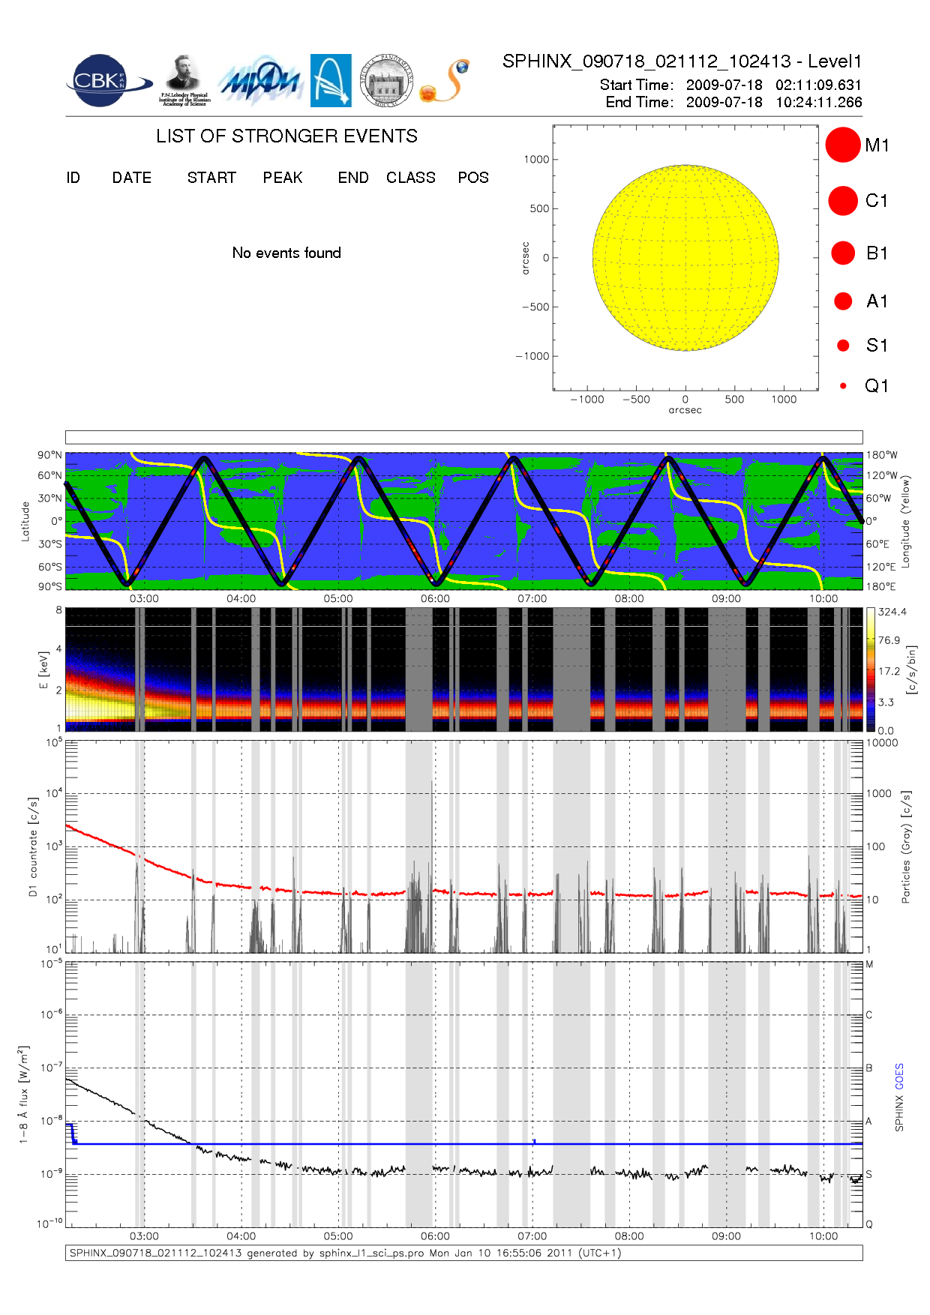Click the PEAK column header
The image size is (930, 1315).
[283, 178]
